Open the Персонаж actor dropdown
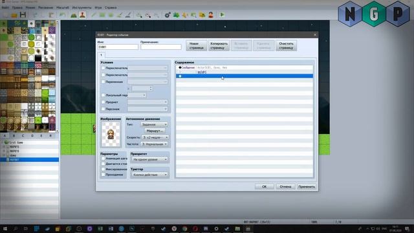The width and height of the screenshot is (414, 233). [147, 109]
